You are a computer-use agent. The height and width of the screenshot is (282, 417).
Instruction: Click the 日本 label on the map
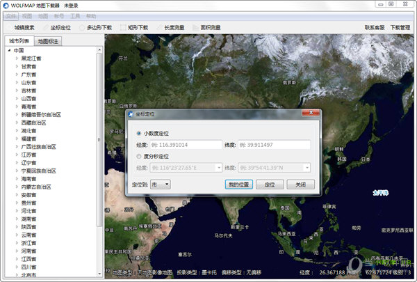point(366,159)
